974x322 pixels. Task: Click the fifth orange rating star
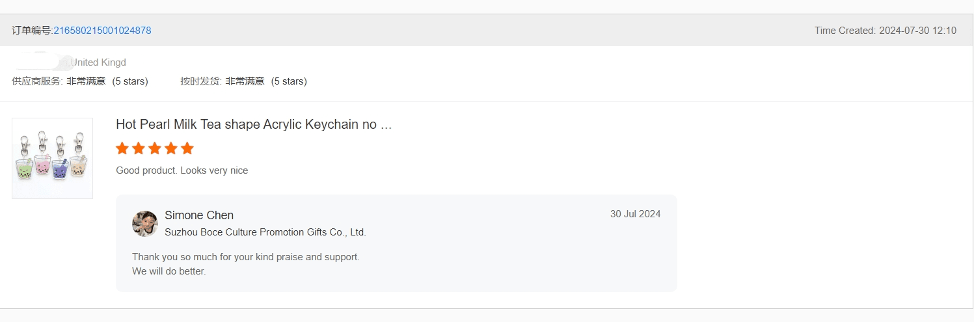click(x=187, y=148)
